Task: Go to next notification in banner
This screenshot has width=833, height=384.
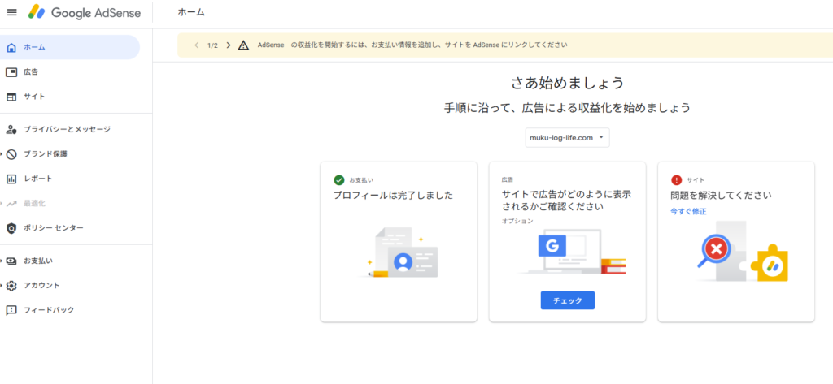Action: coord(229,45)
